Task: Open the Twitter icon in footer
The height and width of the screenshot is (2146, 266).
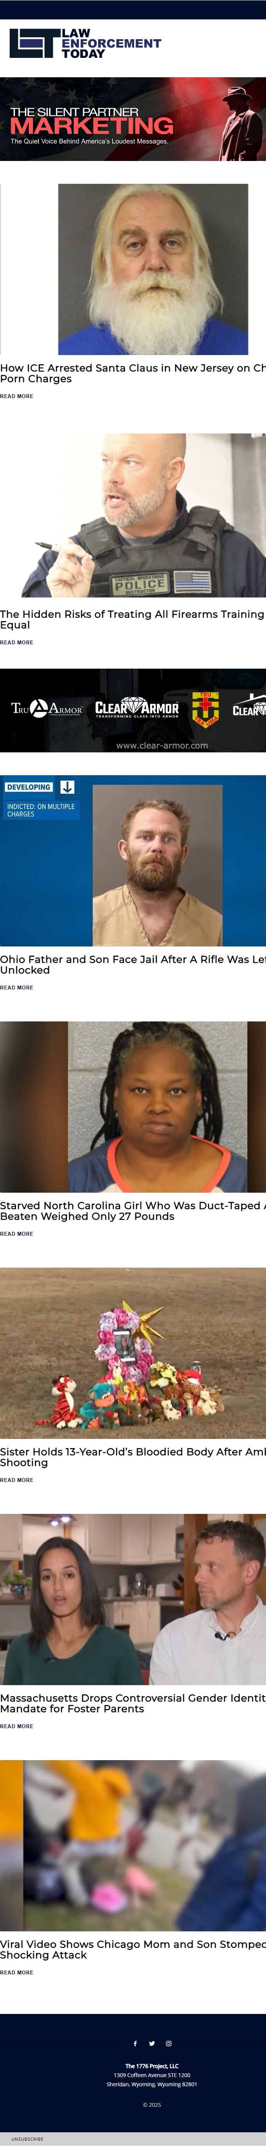Action: pyautogui.click(x=151, y=2043)
